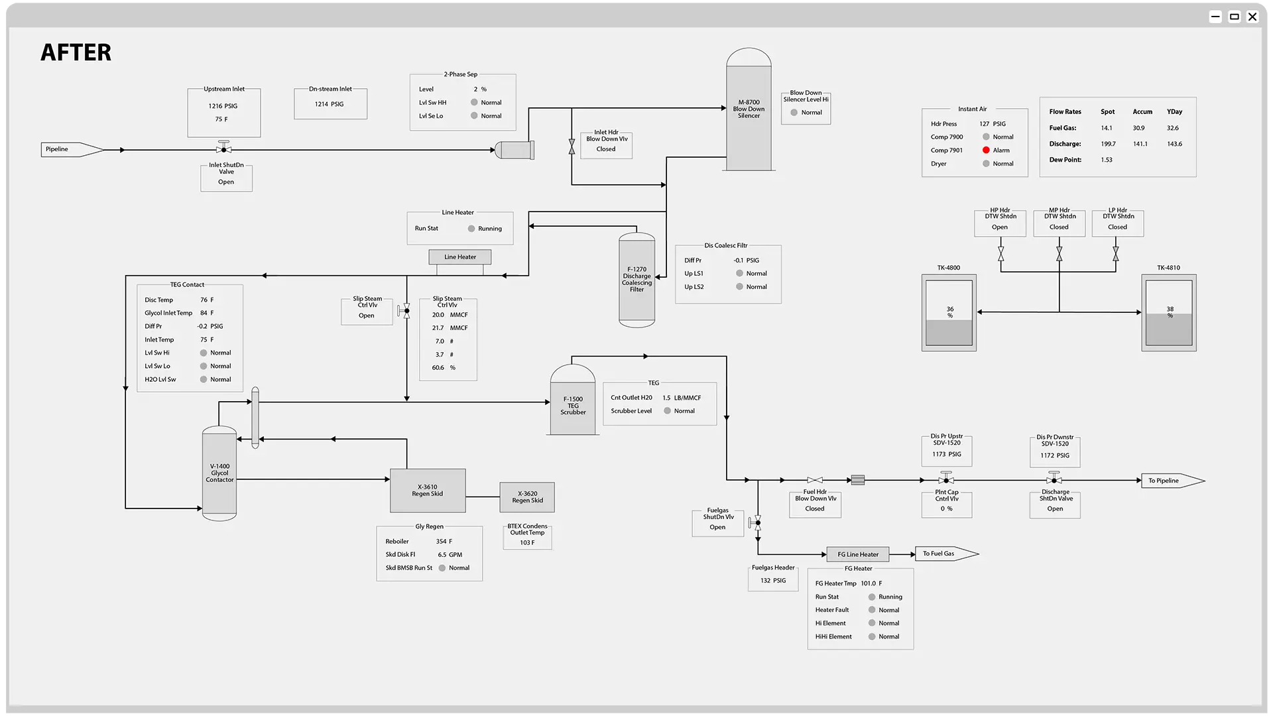The height and width of the screenshot is (716, 1273).
Task: Click the Inlet ShutDn Valve symbol
Action: pyautogui.click(x=224, y=149)
